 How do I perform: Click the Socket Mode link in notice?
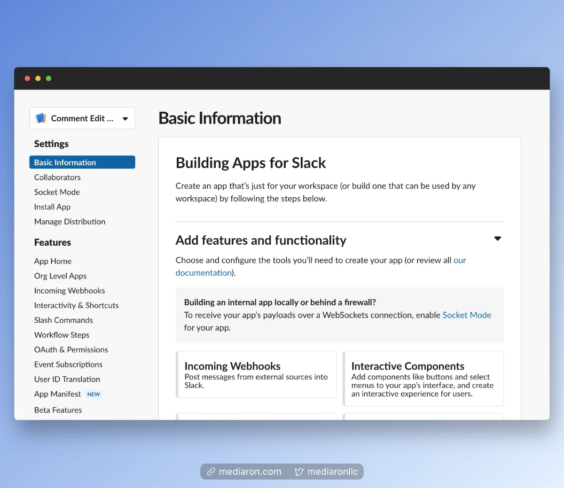click(467, 315)
